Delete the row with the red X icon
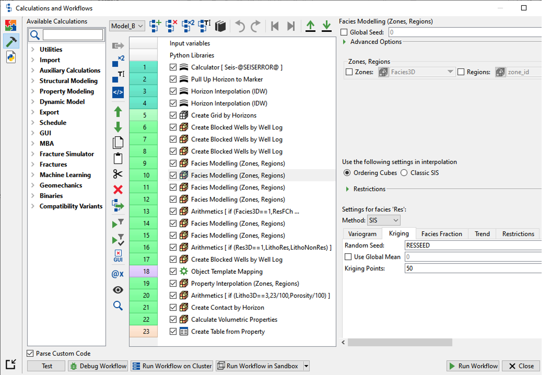 pos(118,190)
